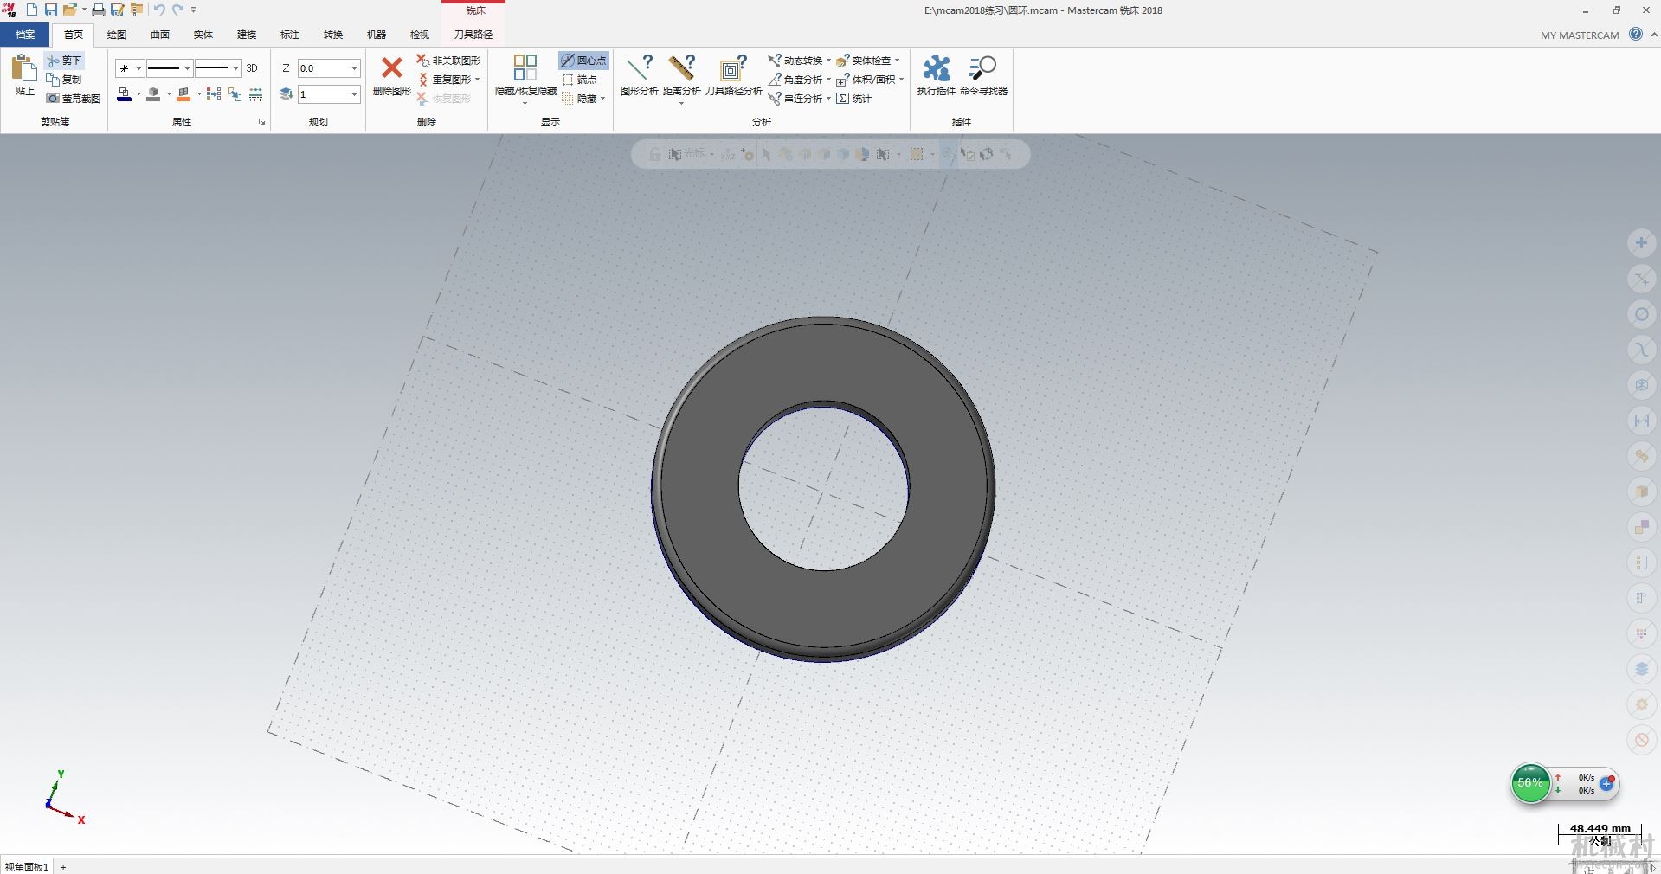Open level number dropdown
Screen dimensions: 1661x874
coord(354,94)
